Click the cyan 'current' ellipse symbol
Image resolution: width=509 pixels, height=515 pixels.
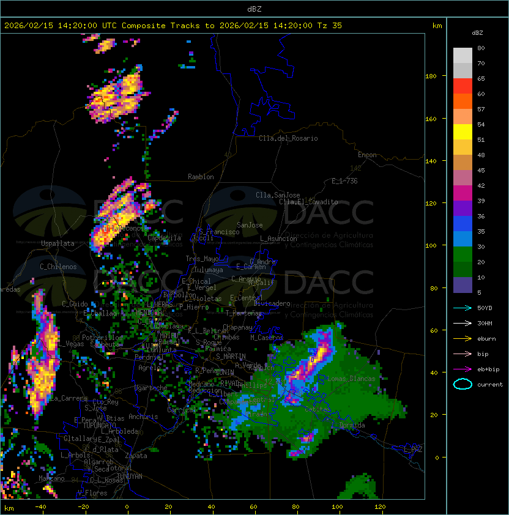[x=463, y=384]
